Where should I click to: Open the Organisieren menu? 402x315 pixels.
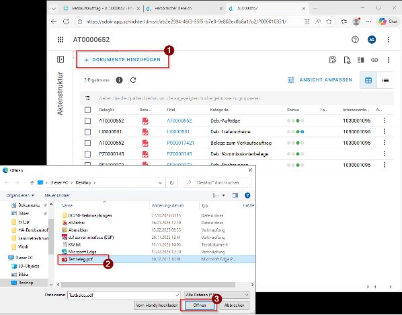[x=20, y=195]
